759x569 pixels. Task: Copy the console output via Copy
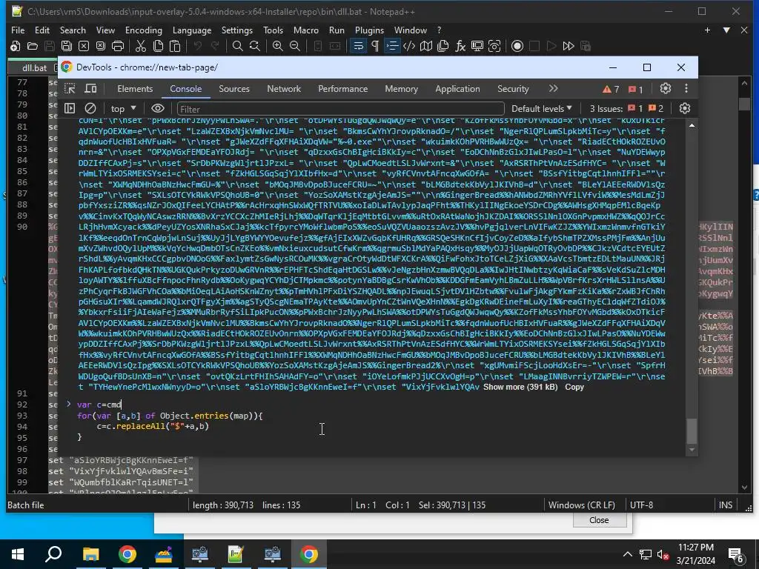tap(574, 387)
